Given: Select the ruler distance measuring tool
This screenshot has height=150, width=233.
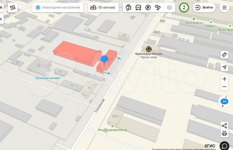Looking at the screenshot, I should click(224, 55).
